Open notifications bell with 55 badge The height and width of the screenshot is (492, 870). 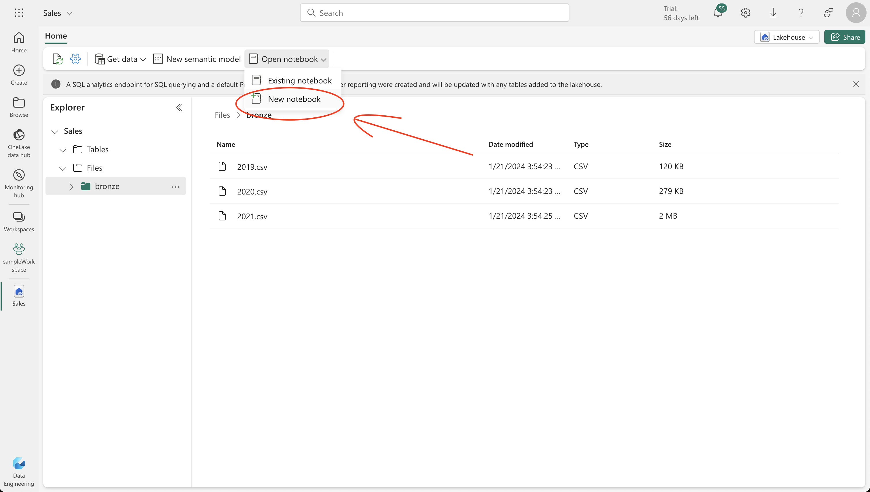tap(718, 13)
